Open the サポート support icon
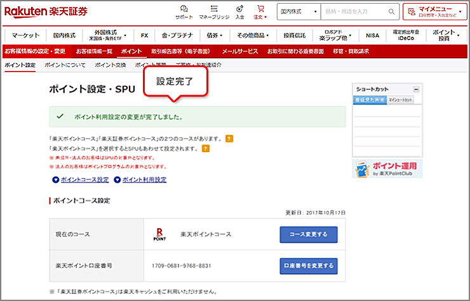 (184, 12)
